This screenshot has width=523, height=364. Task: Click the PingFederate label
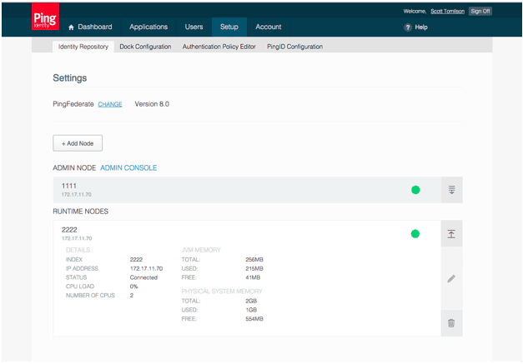point(73,104)
